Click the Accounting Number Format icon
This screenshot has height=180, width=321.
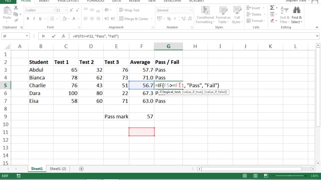159,18
